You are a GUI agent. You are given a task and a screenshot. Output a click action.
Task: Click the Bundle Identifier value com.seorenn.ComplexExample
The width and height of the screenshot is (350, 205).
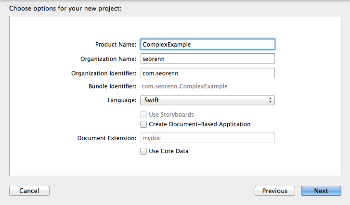click(184, 86)
